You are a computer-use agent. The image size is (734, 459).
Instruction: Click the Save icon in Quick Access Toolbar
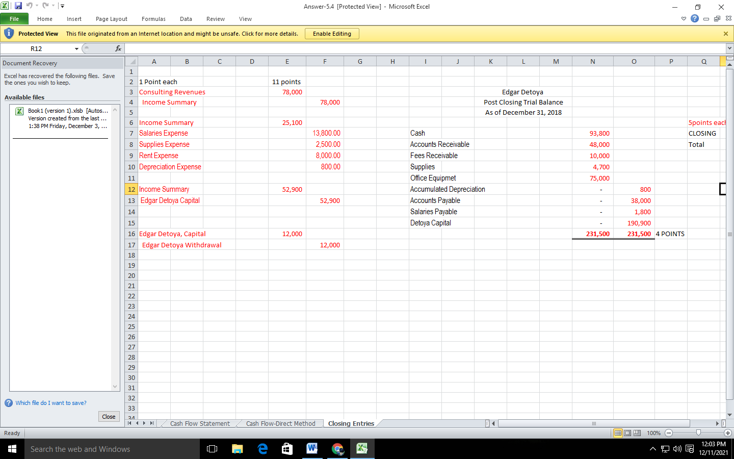click(x=18, y=6)
